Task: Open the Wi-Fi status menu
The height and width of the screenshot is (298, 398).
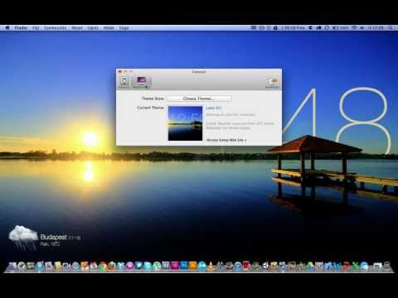Action: pos(354,28)
